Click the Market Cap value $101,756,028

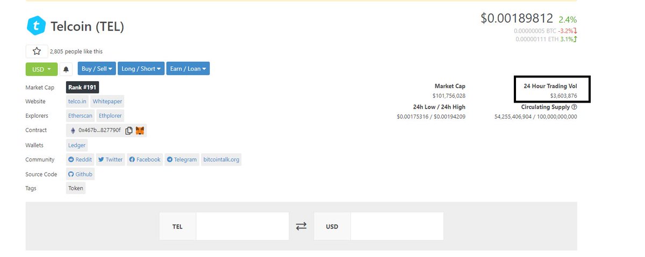pyautogui.click(x=449, y=96)
